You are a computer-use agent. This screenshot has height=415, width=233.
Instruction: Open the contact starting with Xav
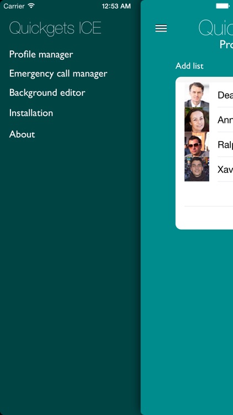[x=225, y=169]
